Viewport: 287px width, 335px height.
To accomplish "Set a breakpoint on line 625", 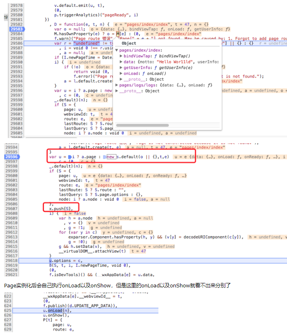I will click(x=8, y=310).
